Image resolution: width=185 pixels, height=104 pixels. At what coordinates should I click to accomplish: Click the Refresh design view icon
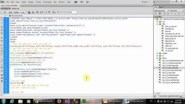(x=49, y=12)
